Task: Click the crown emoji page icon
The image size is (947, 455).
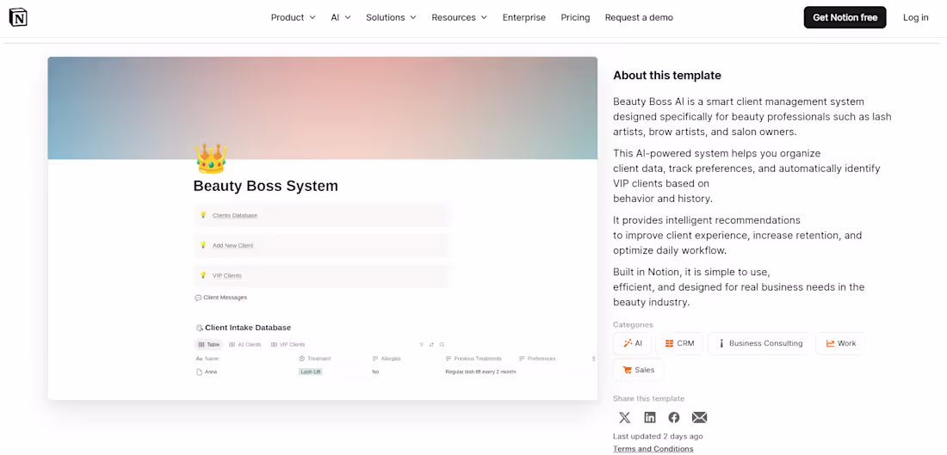Action: [211, 159]
